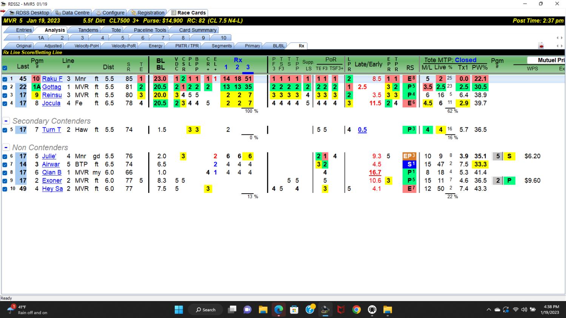Open the Data Centre tab
Viewport: 566px width, 318px height.
pyautogui.click(x=72, y=13)
